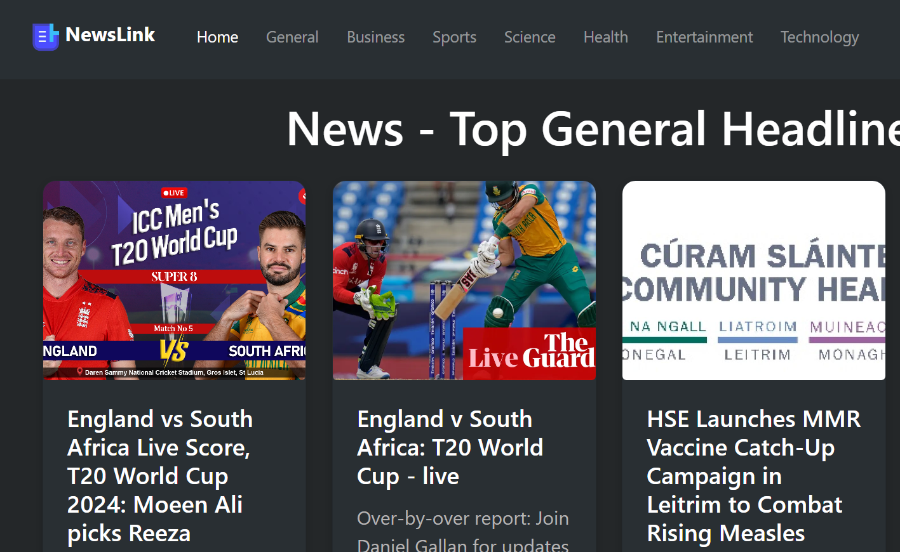Select the Health nav link
This screenshot has height=552, width=900.
(x=606, y=37)
